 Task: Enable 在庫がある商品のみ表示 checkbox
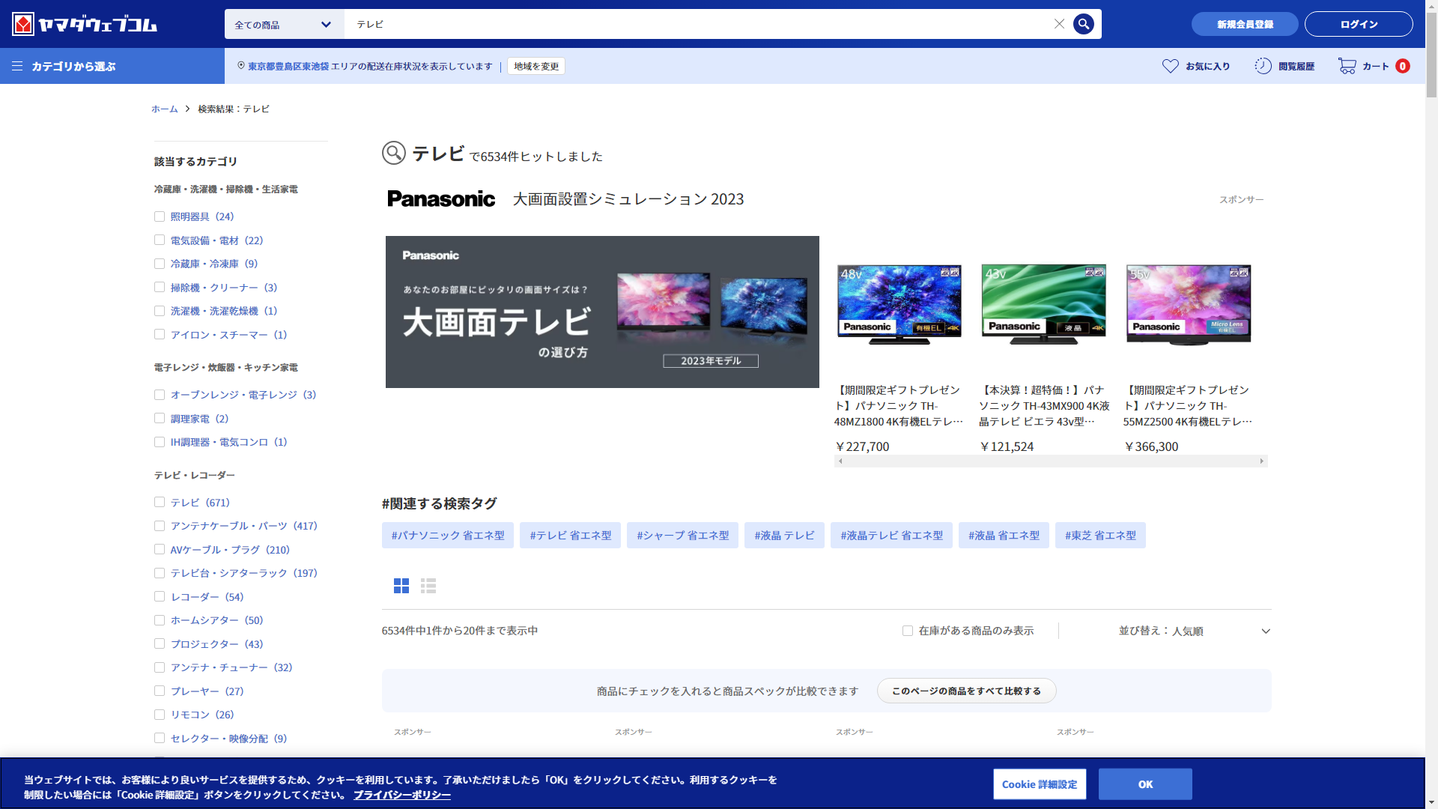pos(908,631)
